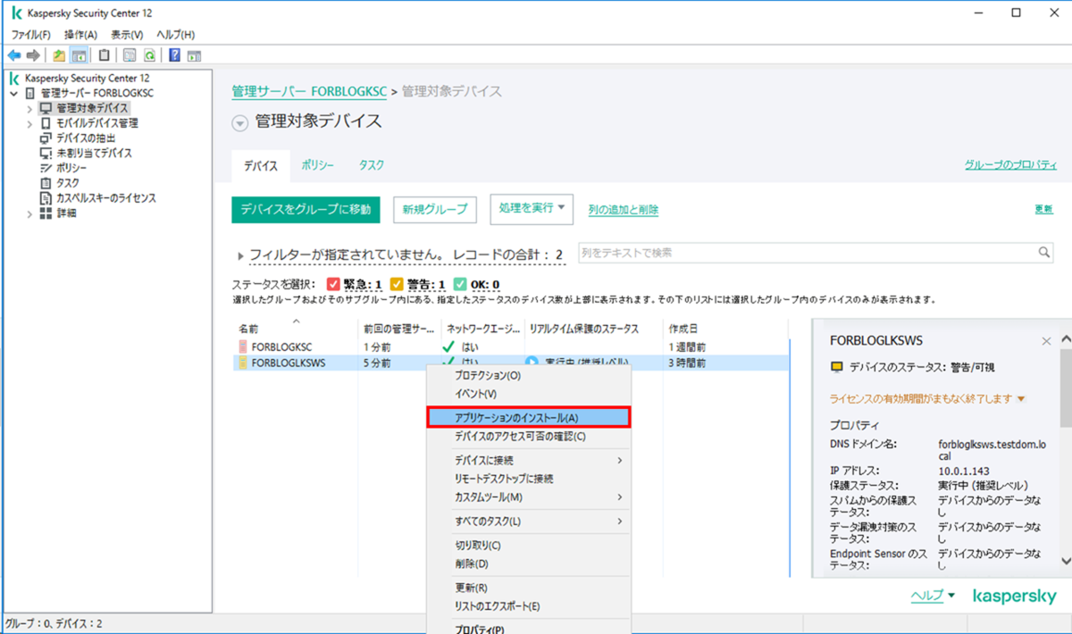This screenshot has height=634, width=1072.
Task: Go forward with the gray right arrow
Action: click(33, 54)
